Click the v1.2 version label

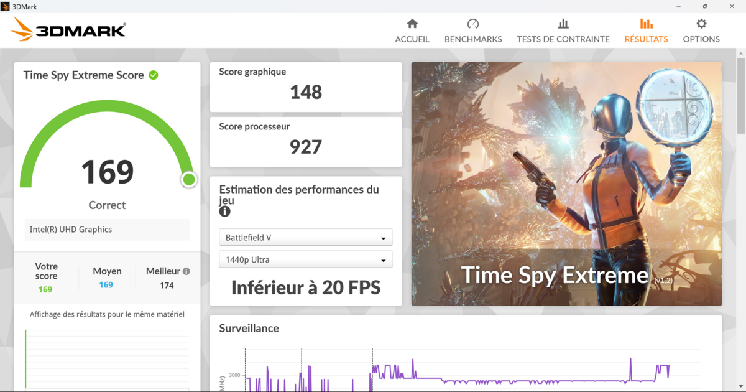point(663,281)
